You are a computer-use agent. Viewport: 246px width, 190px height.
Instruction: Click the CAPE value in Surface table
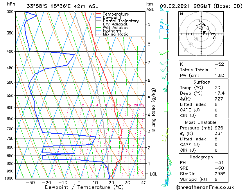pyautogui.click(x=216, y=110)
